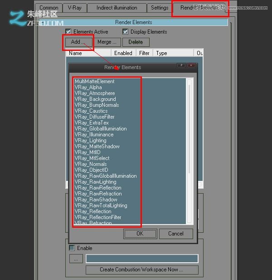Pick VRay_DiffuseFilter from the list
Screen dimensions: 272x280
click(x=95, y=117)
